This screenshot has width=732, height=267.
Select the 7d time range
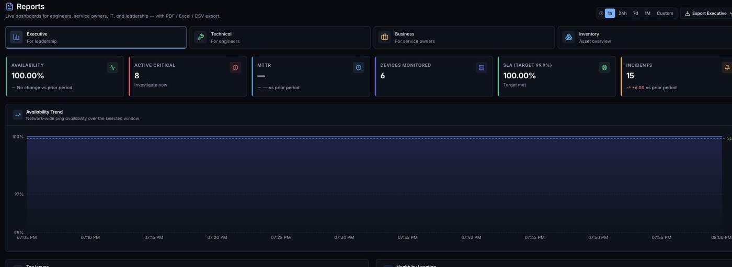(x=635, y=14)
